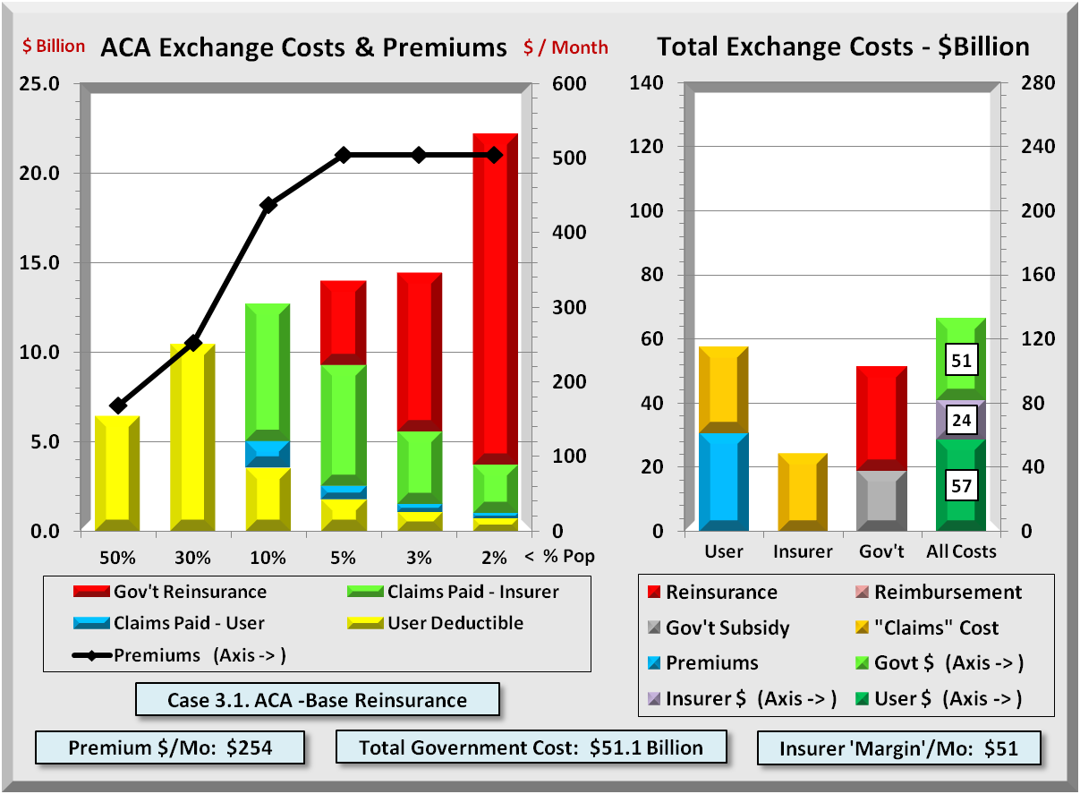1080x794 pixels.
Task: Select the Premium $/Mo: $254 box
Action: (x=170, y=747)
